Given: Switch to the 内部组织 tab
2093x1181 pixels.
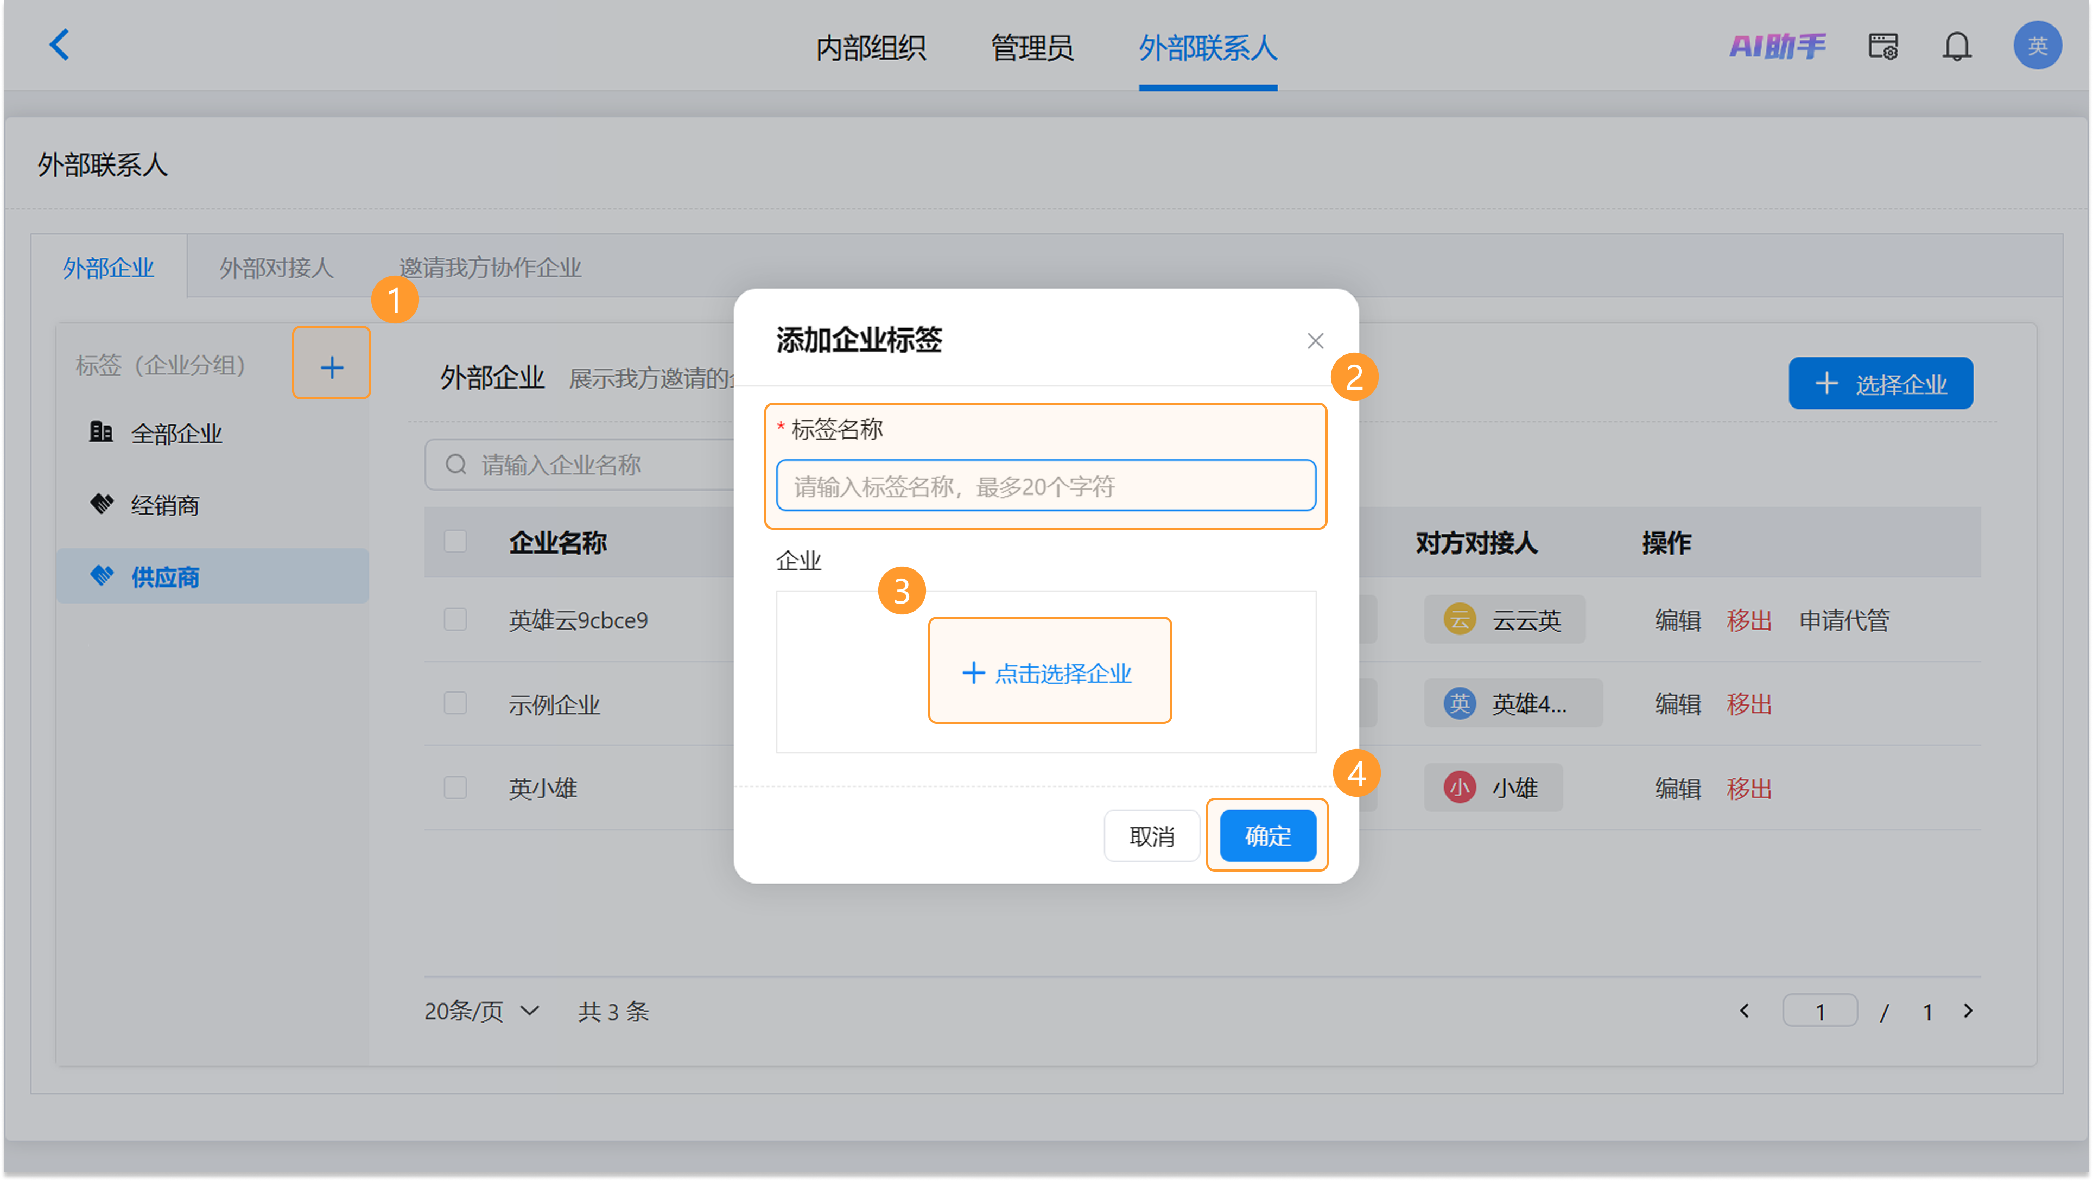Looking at the screenshot, I should coord(870,48).
